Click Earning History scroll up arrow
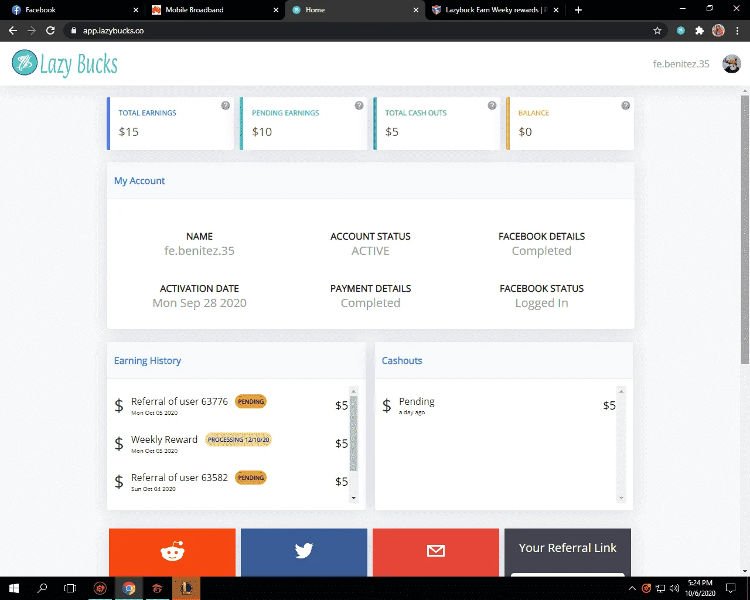Image resolution: width=750 pixels, height=600 pixels. pyautogui.click(x=353, y=391)
